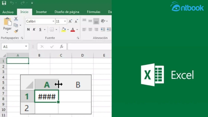Open the underline style dropdown arrow
This screenshot has height=117, width=208.
pos(45,30)
